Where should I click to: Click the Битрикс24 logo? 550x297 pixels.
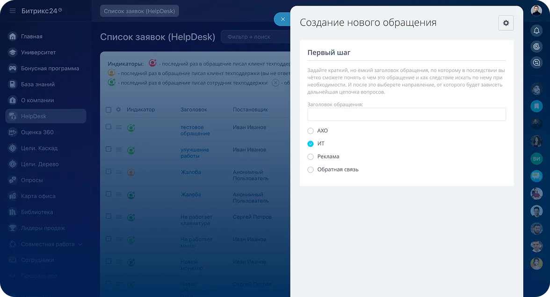pyautogui.click(x=42, y=11)
